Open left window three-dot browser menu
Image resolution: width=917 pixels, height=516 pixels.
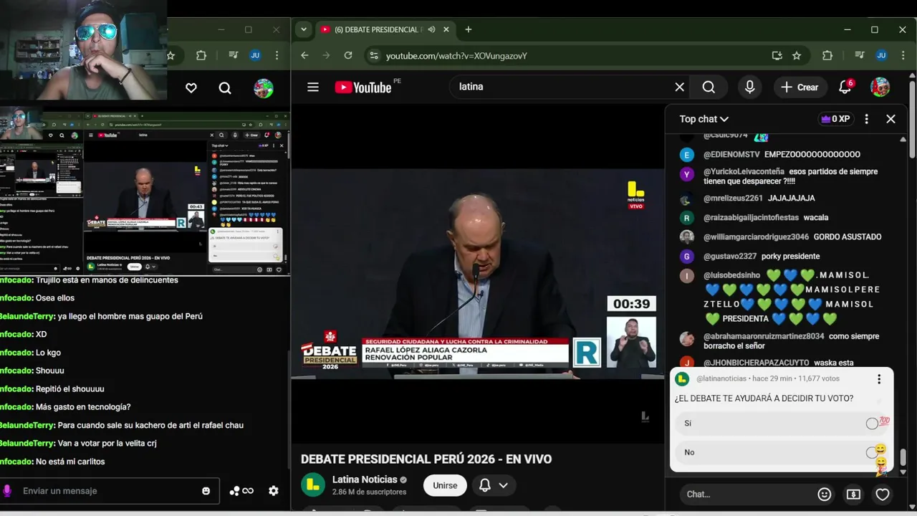pyautogui.click(x=277, y=55)
